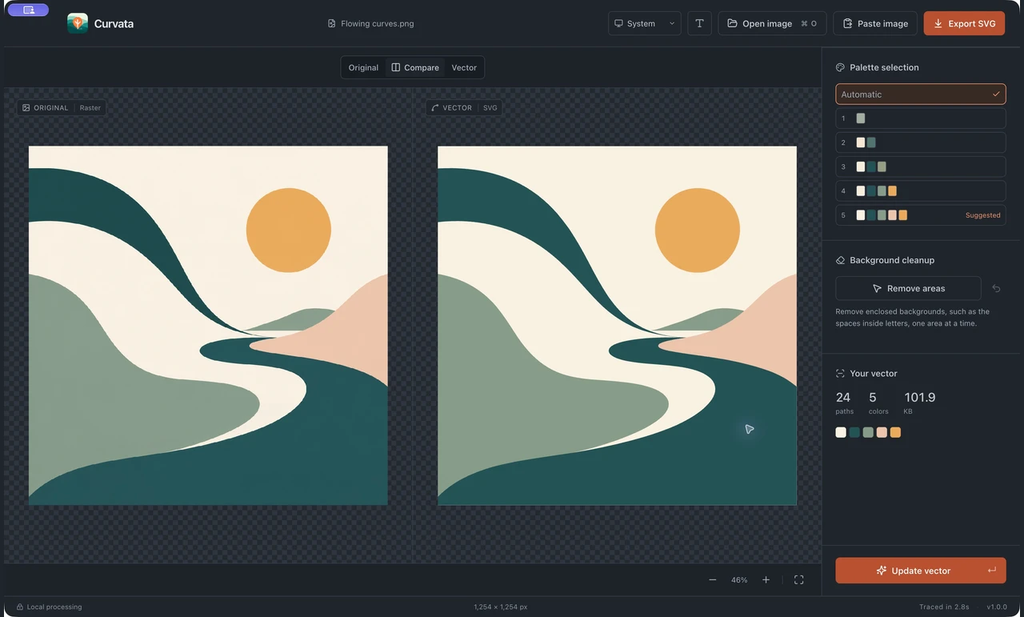This screenshot has width=1024, height=617.
Task: Switch to the Vector view tab
Action: 464,67
